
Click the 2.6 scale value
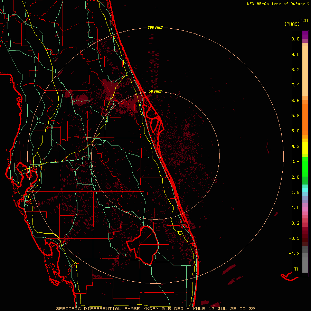click(x=295, y=177)
